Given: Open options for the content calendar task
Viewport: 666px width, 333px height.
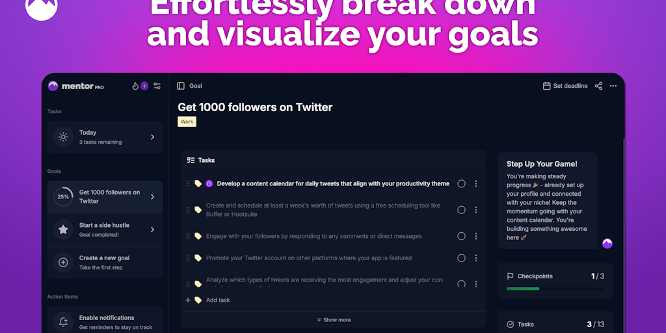Looking at the screenshot, I should (x=475, y=184).
